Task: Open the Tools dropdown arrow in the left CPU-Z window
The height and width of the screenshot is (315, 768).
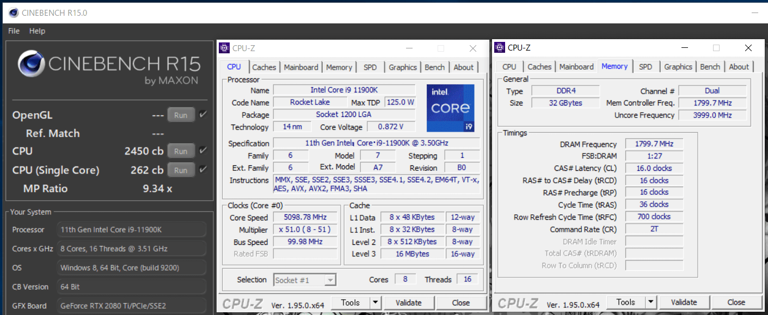Action: coord(376,302)
